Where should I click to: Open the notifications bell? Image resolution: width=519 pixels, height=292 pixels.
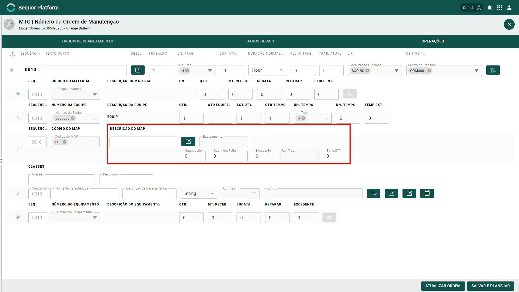[490, 8]
